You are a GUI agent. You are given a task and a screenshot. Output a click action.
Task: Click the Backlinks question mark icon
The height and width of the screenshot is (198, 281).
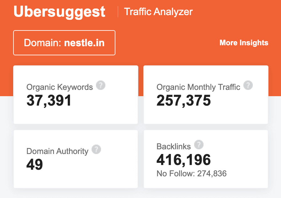click(x=199, y=145)
